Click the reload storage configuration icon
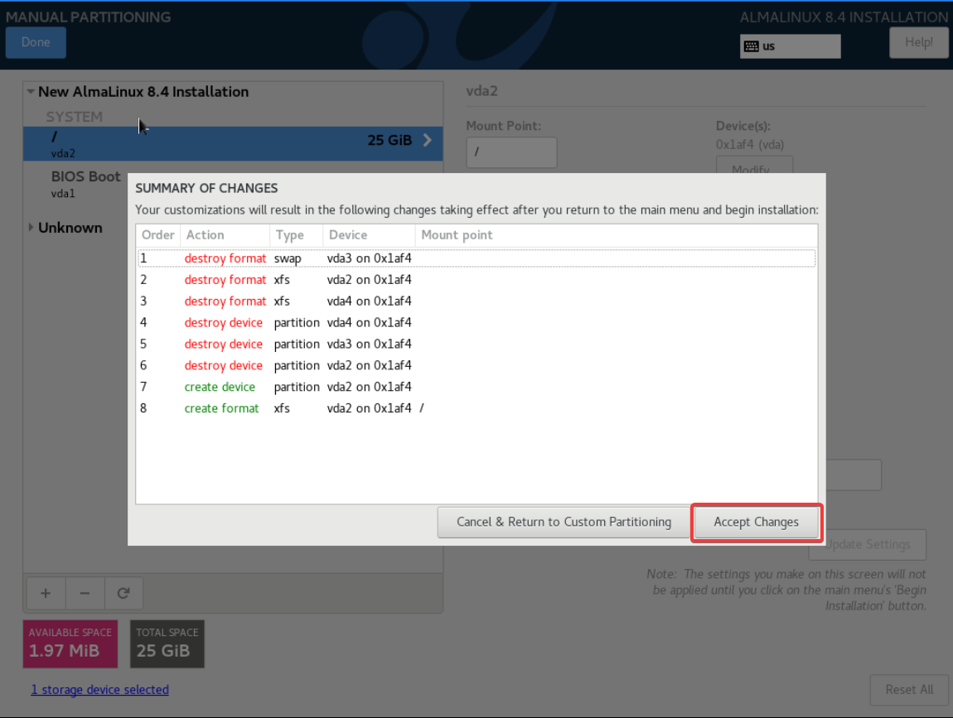The height and width of the screenshot is (718, 953). click(x=123, y=593)
